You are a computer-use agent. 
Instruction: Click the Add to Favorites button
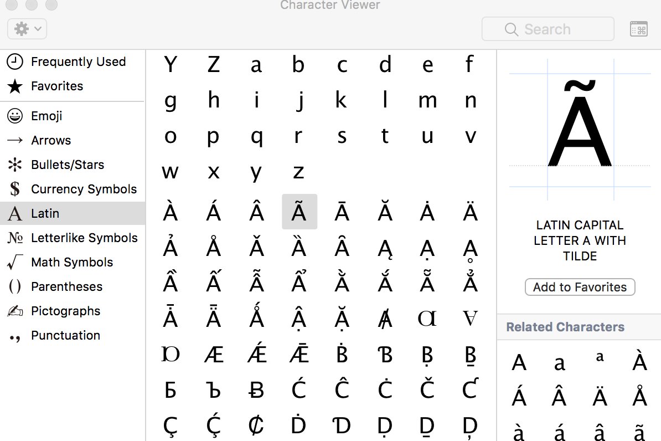coord(580,287)
